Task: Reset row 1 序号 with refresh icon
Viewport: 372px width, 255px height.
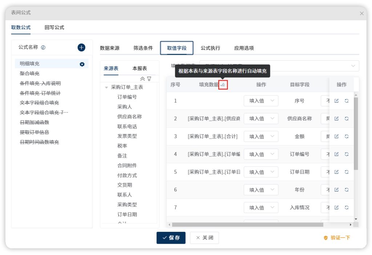Action: (347, 101)
